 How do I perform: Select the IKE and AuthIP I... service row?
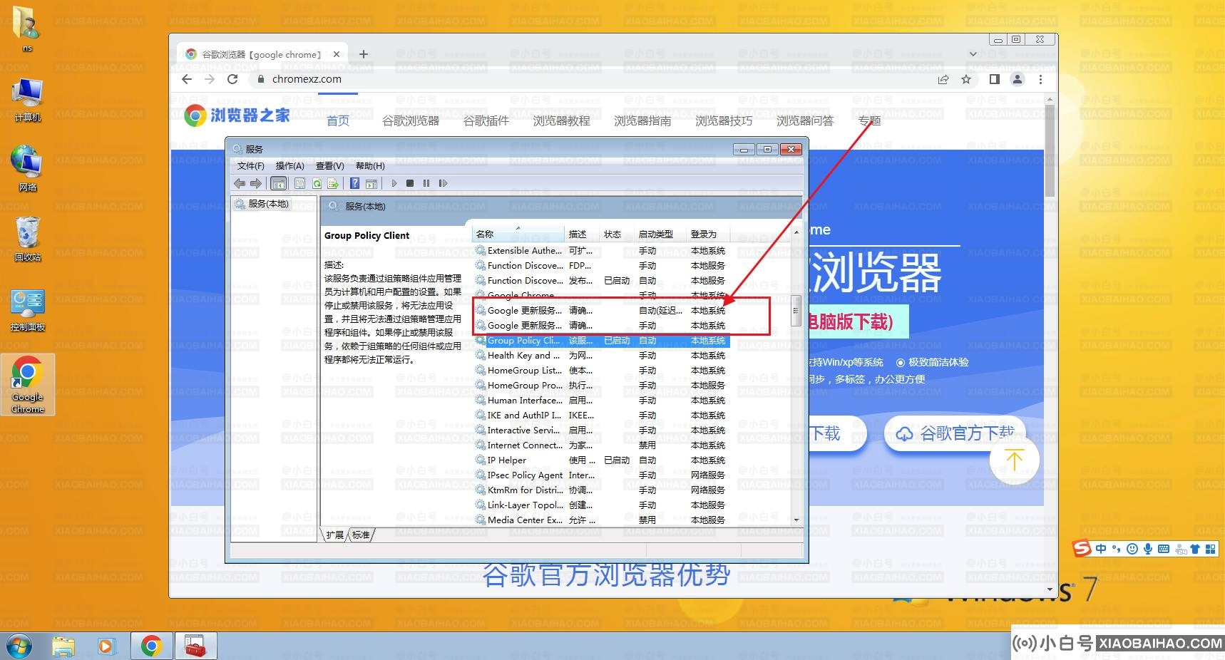pos(602,416)
